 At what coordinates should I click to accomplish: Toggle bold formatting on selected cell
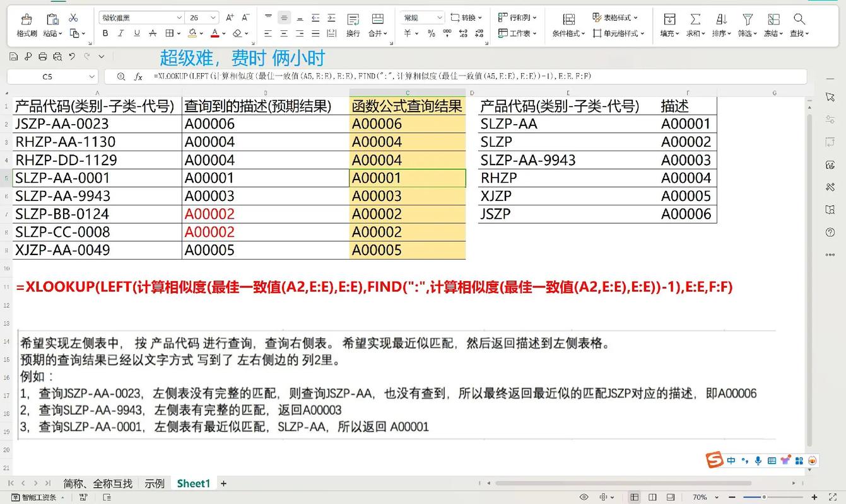[105, 33]
